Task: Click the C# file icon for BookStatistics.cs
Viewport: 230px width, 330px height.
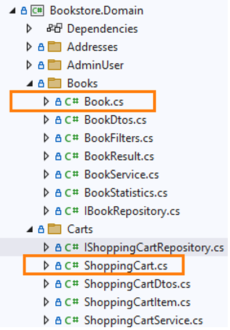Action: tap(72, 193)
